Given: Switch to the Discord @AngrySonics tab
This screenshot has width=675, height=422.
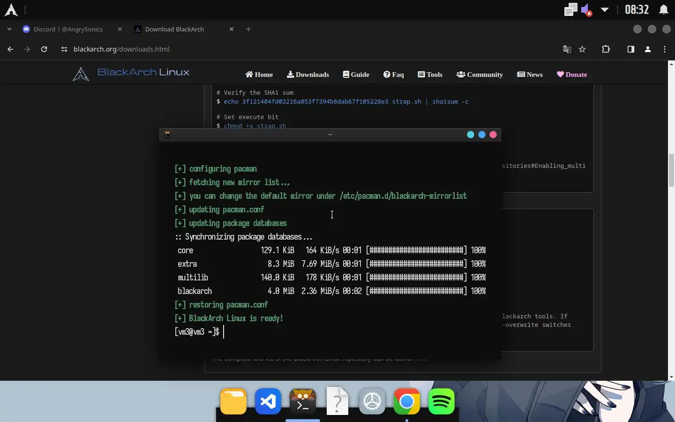Looking at the screenshot, I should [x=68, y=29].
